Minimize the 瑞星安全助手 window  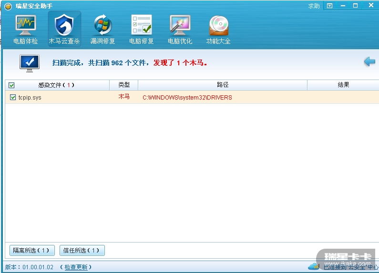(343, 6)
